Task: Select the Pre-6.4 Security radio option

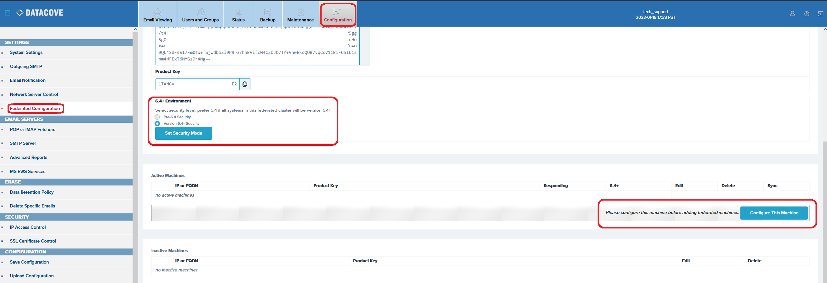Action: (x=157, y=117)
